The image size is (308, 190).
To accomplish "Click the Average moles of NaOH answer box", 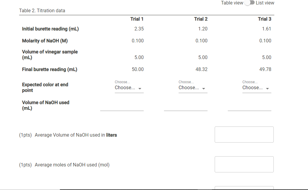I will coord(244,164).
